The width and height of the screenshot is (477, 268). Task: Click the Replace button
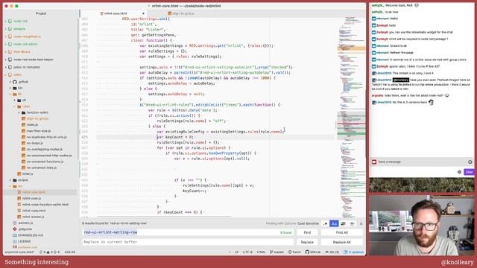click(307, 242)
